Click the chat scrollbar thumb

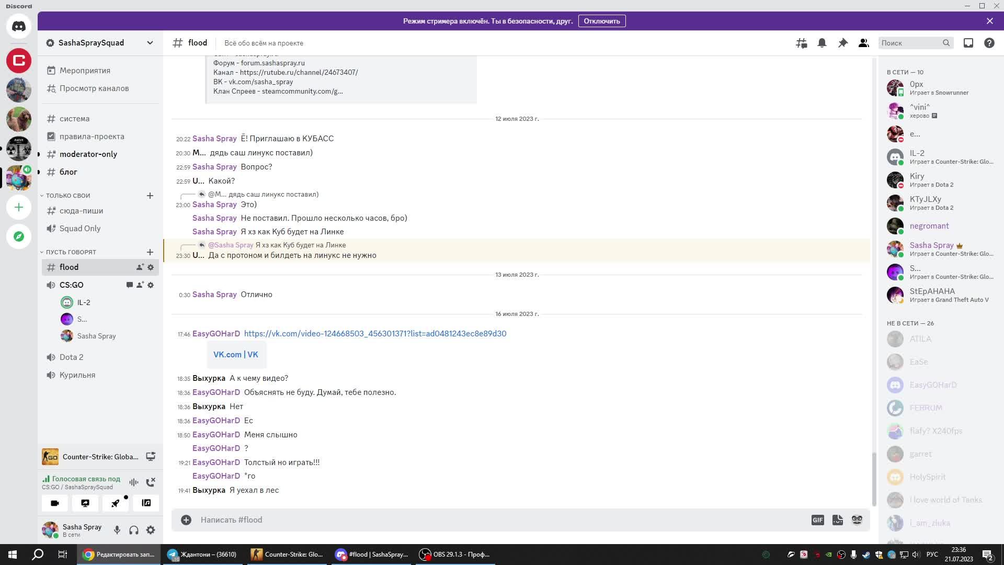click(x=874, y=479)
